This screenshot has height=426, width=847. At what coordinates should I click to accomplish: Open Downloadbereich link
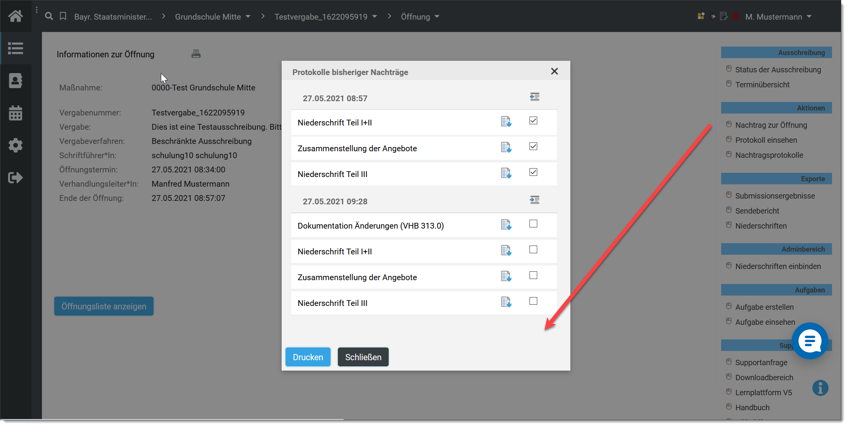point(764,378)
